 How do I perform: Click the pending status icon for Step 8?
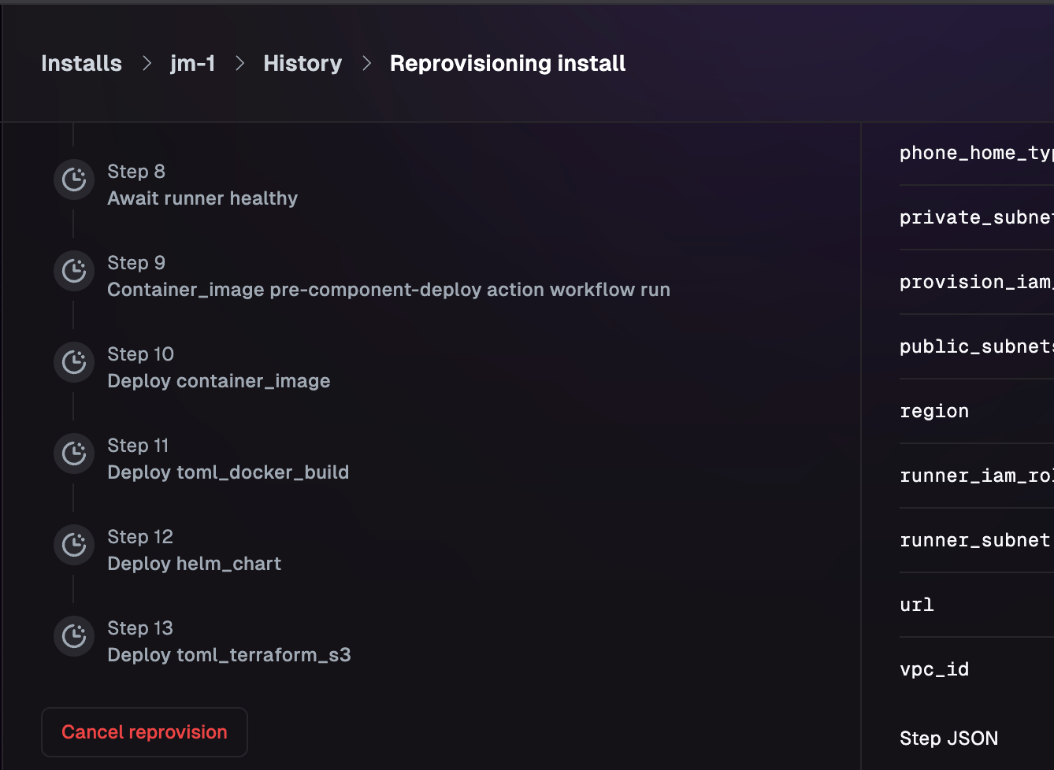point(74,180)
